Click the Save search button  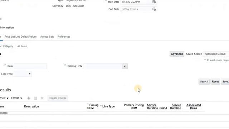225,82
